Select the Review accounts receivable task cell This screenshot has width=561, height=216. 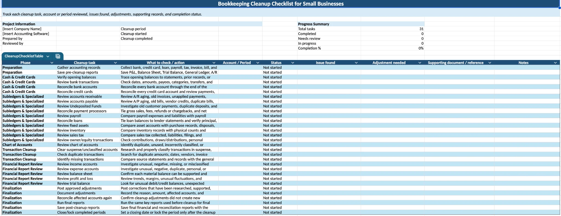[x=88, y=96]
